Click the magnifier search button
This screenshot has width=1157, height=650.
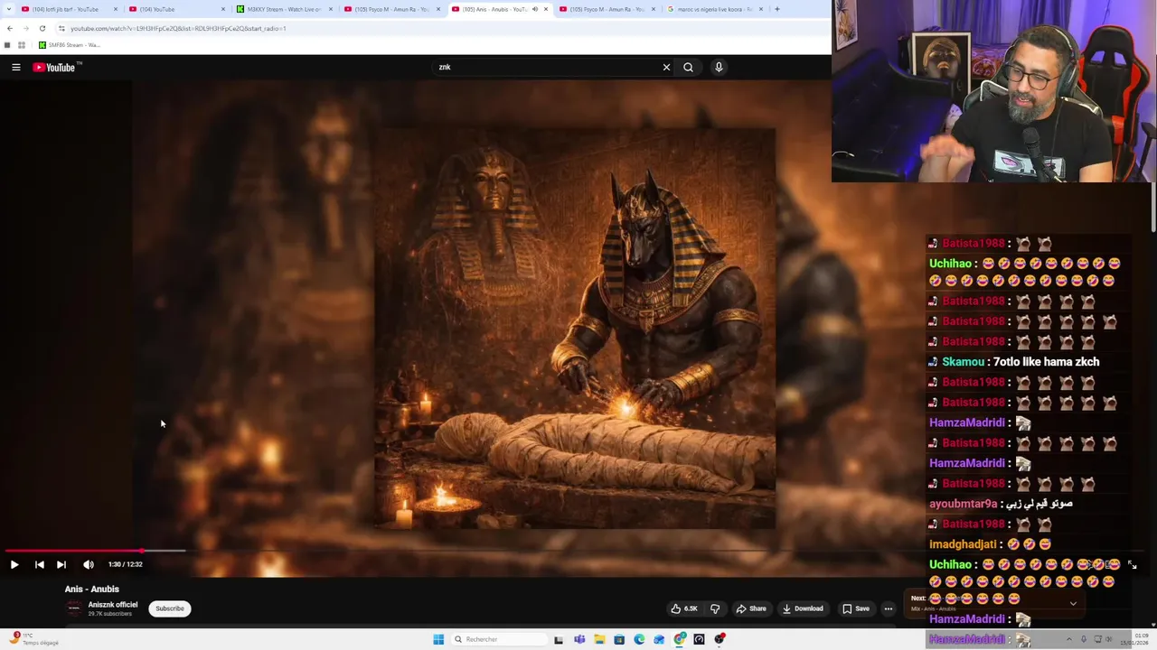(688, 67)
